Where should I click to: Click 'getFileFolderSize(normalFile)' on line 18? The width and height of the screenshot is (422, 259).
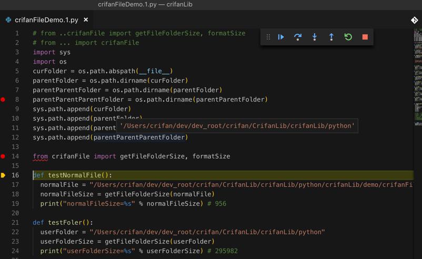159,194
